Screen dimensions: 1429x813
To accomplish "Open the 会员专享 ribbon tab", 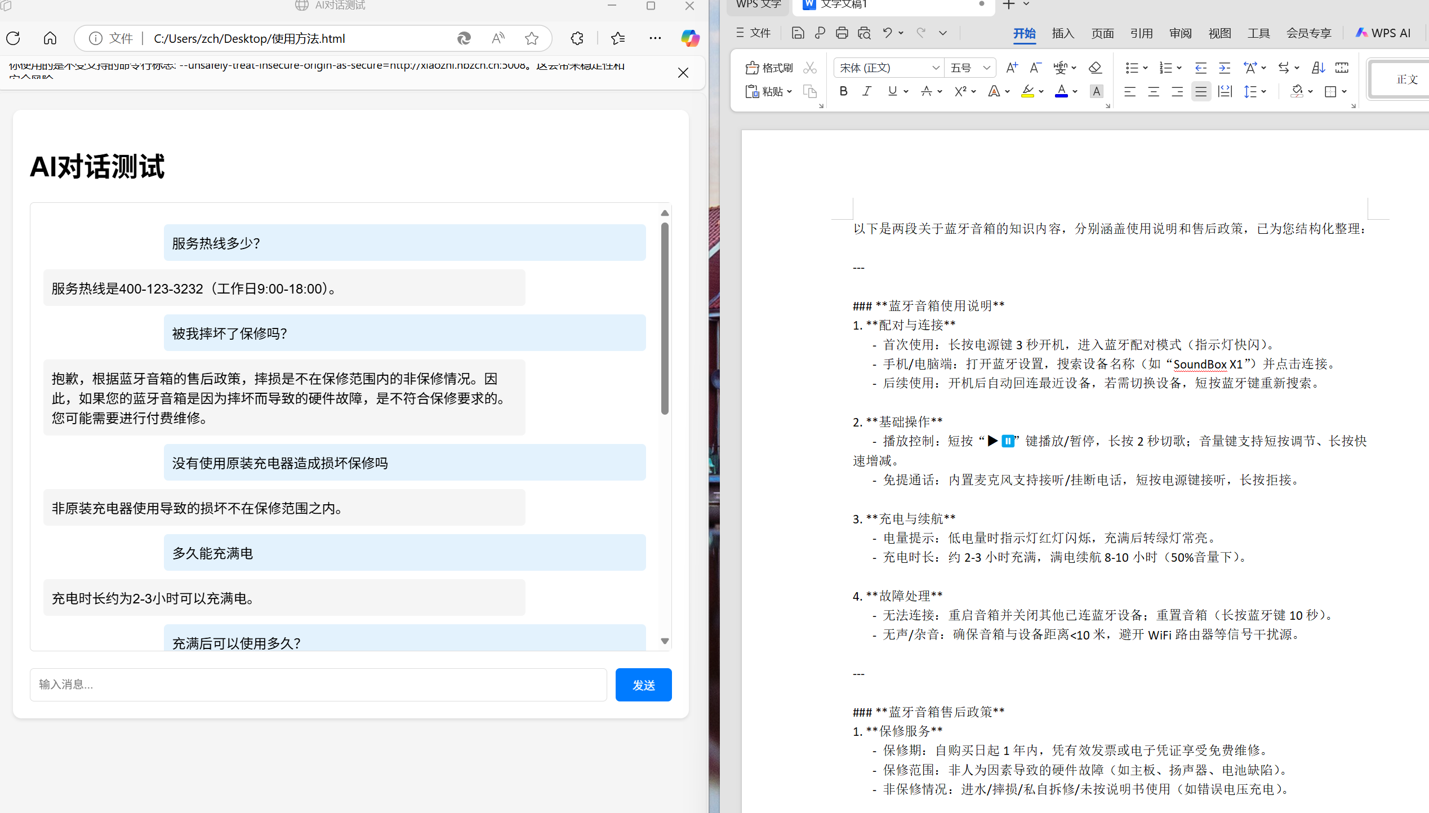I will (1308, 33).
